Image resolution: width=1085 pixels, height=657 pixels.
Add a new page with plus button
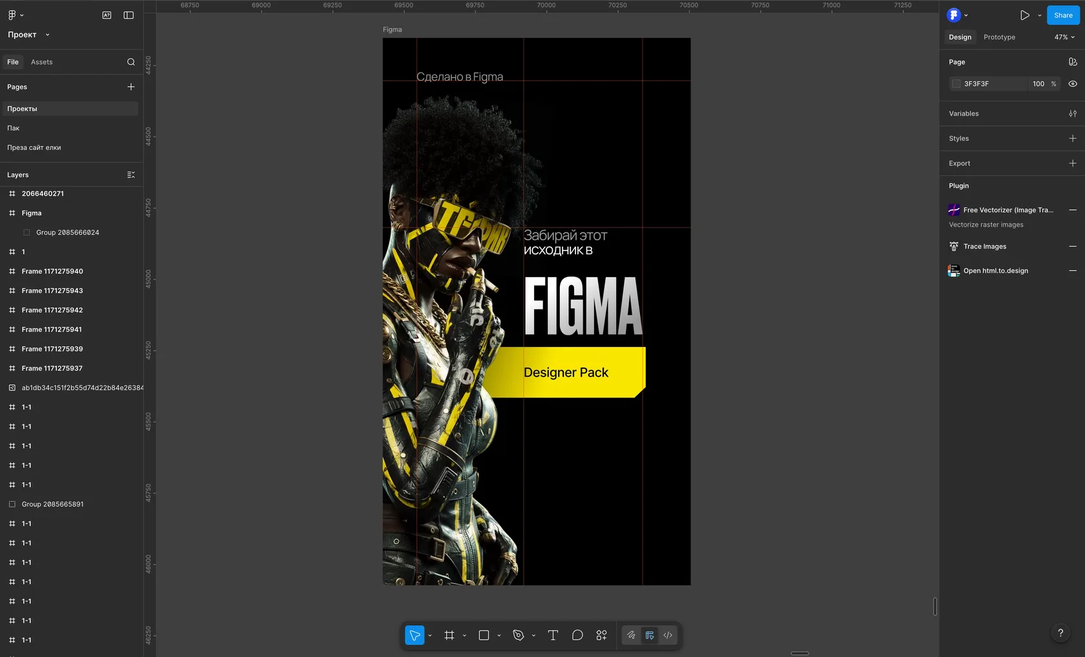[x=131, y=87]
